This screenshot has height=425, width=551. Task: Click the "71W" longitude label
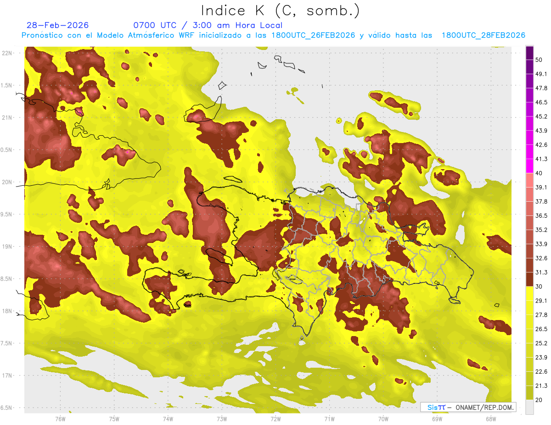pos(329,419)
